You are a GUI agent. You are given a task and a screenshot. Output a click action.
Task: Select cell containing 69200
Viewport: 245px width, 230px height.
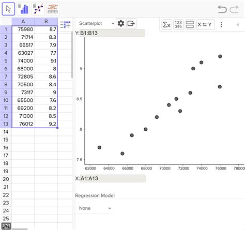[23, 108]
